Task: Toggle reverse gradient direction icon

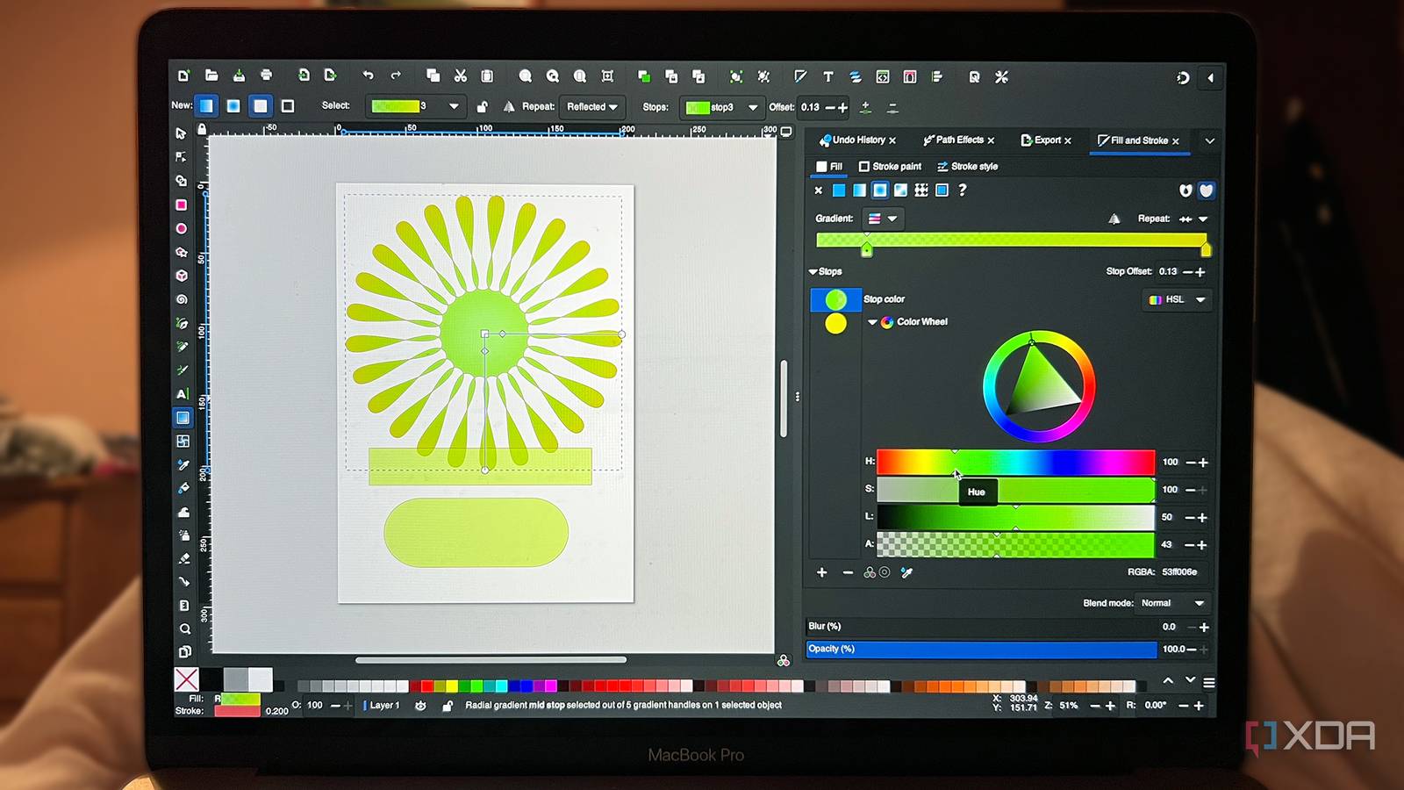Action: (x=1114, y=219)
